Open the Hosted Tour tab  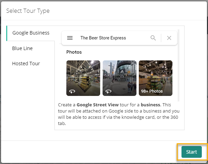pos(26,64)
